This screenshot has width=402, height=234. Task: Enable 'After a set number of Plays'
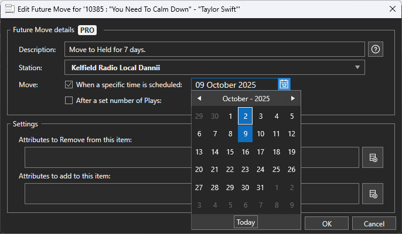click(69, 100)
